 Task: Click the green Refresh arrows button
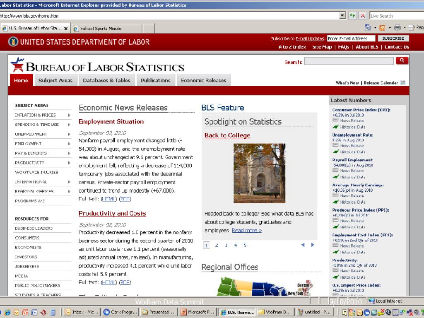click(352, 16)
